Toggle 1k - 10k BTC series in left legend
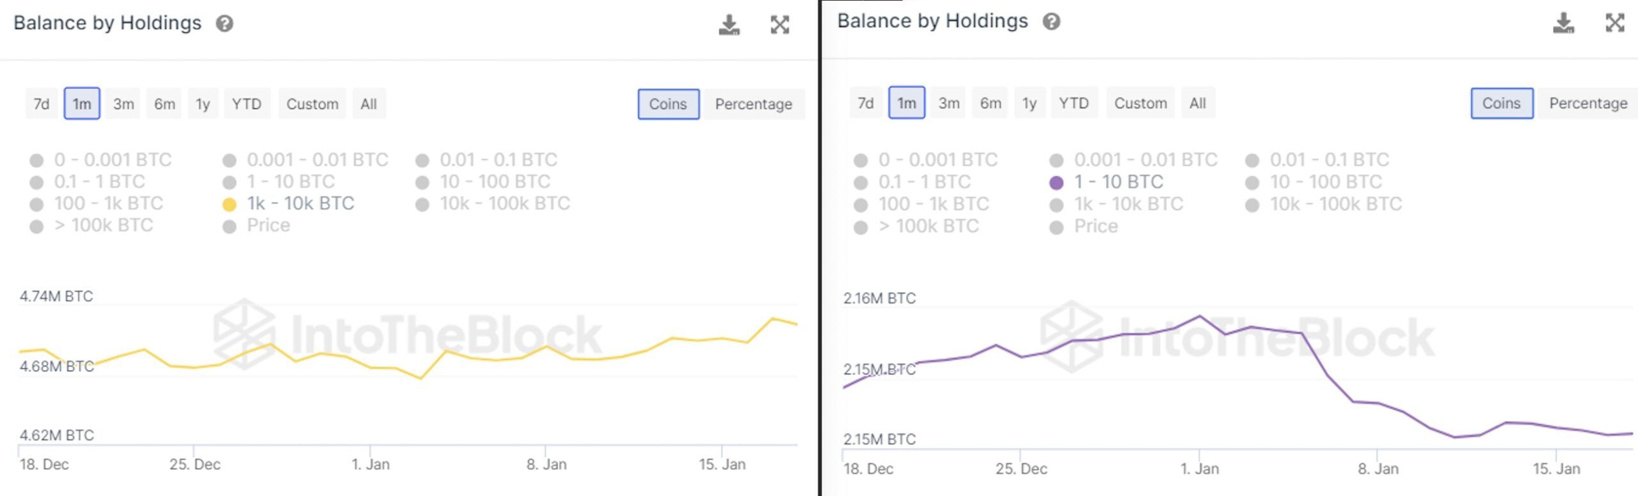Image resolution: width=1638 pixels, height=496 pixels. tap(300, 203)
